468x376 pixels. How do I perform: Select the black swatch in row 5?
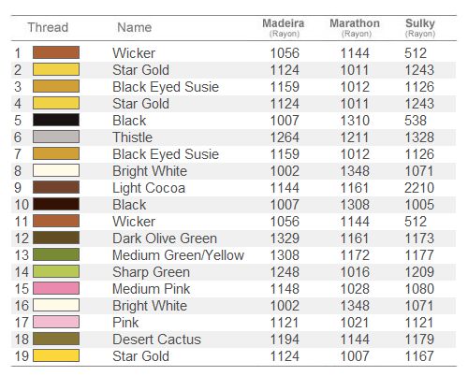[56, 120]
